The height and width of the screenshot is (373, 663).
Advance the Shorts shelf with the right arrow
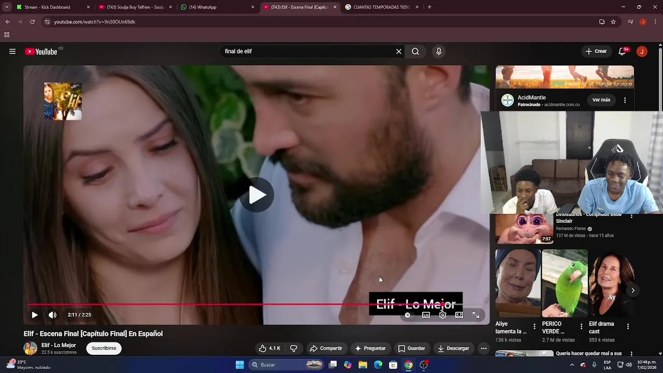[632, 291]
